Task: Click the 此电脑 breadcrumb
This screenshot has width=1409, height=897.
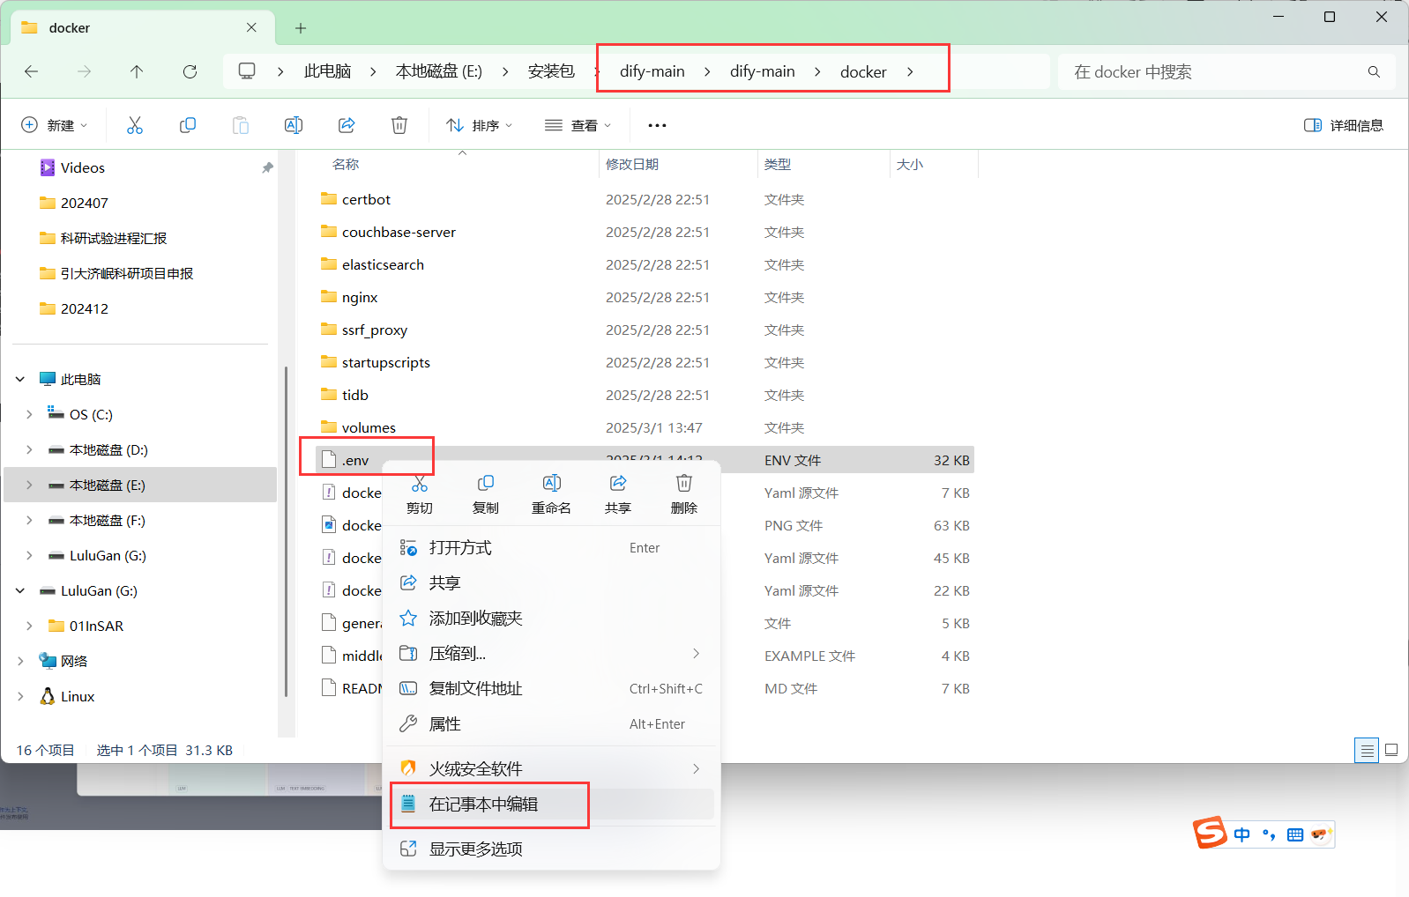Action: point(327,71)
